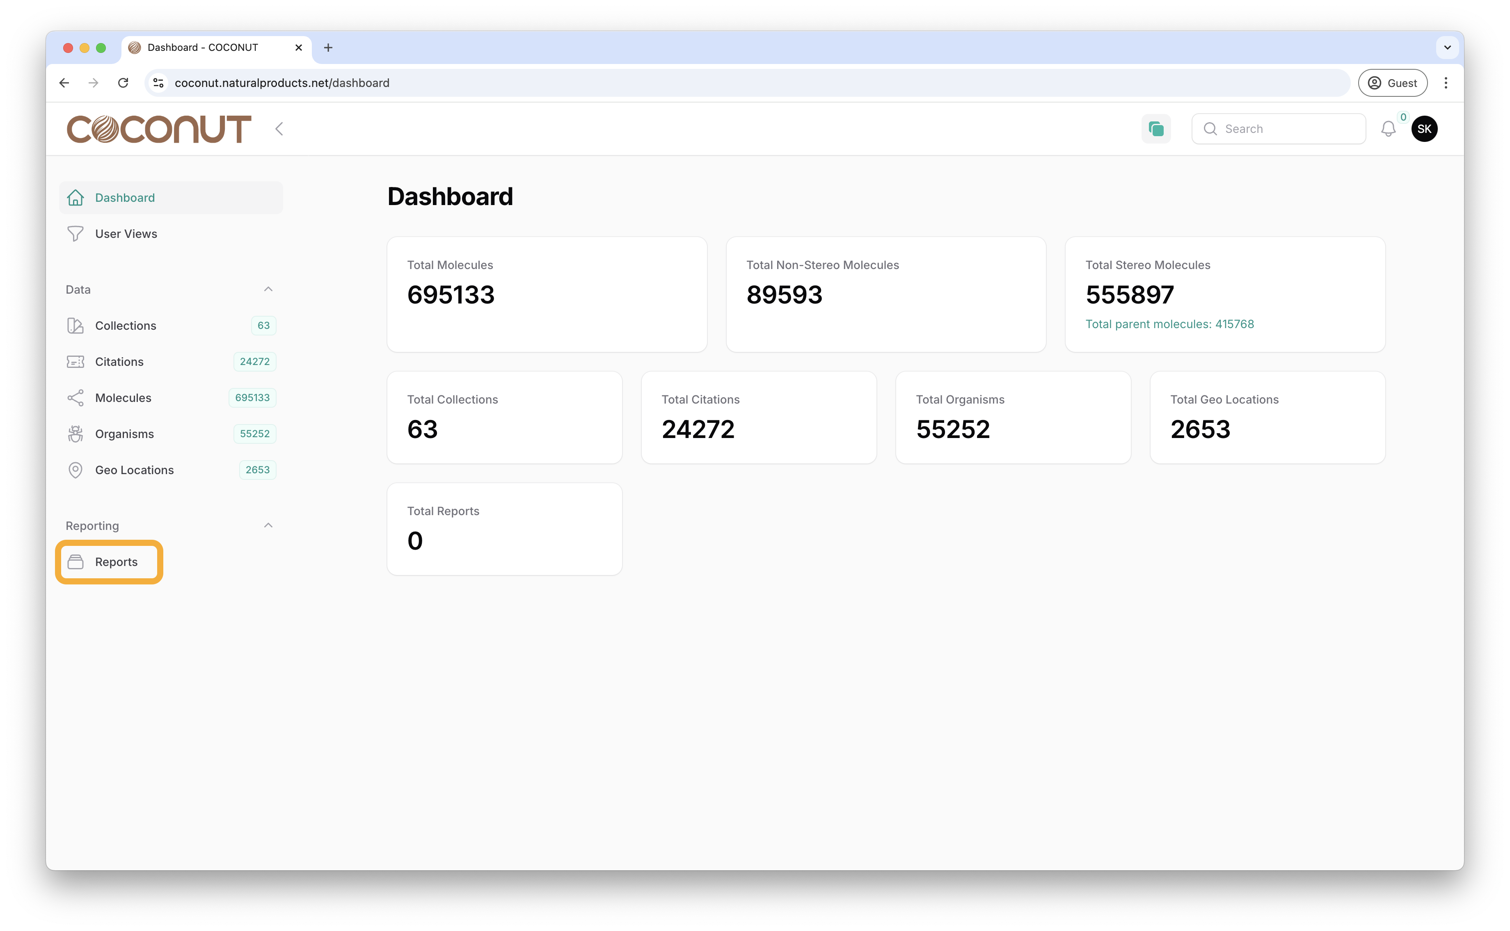The height and width of the screenshot is (931, 1510).
Task: Click the Dashboard page heading
Action: (x=450, y=196)
